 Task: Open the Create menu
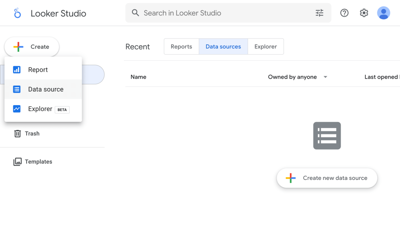[x=32, y=46]
